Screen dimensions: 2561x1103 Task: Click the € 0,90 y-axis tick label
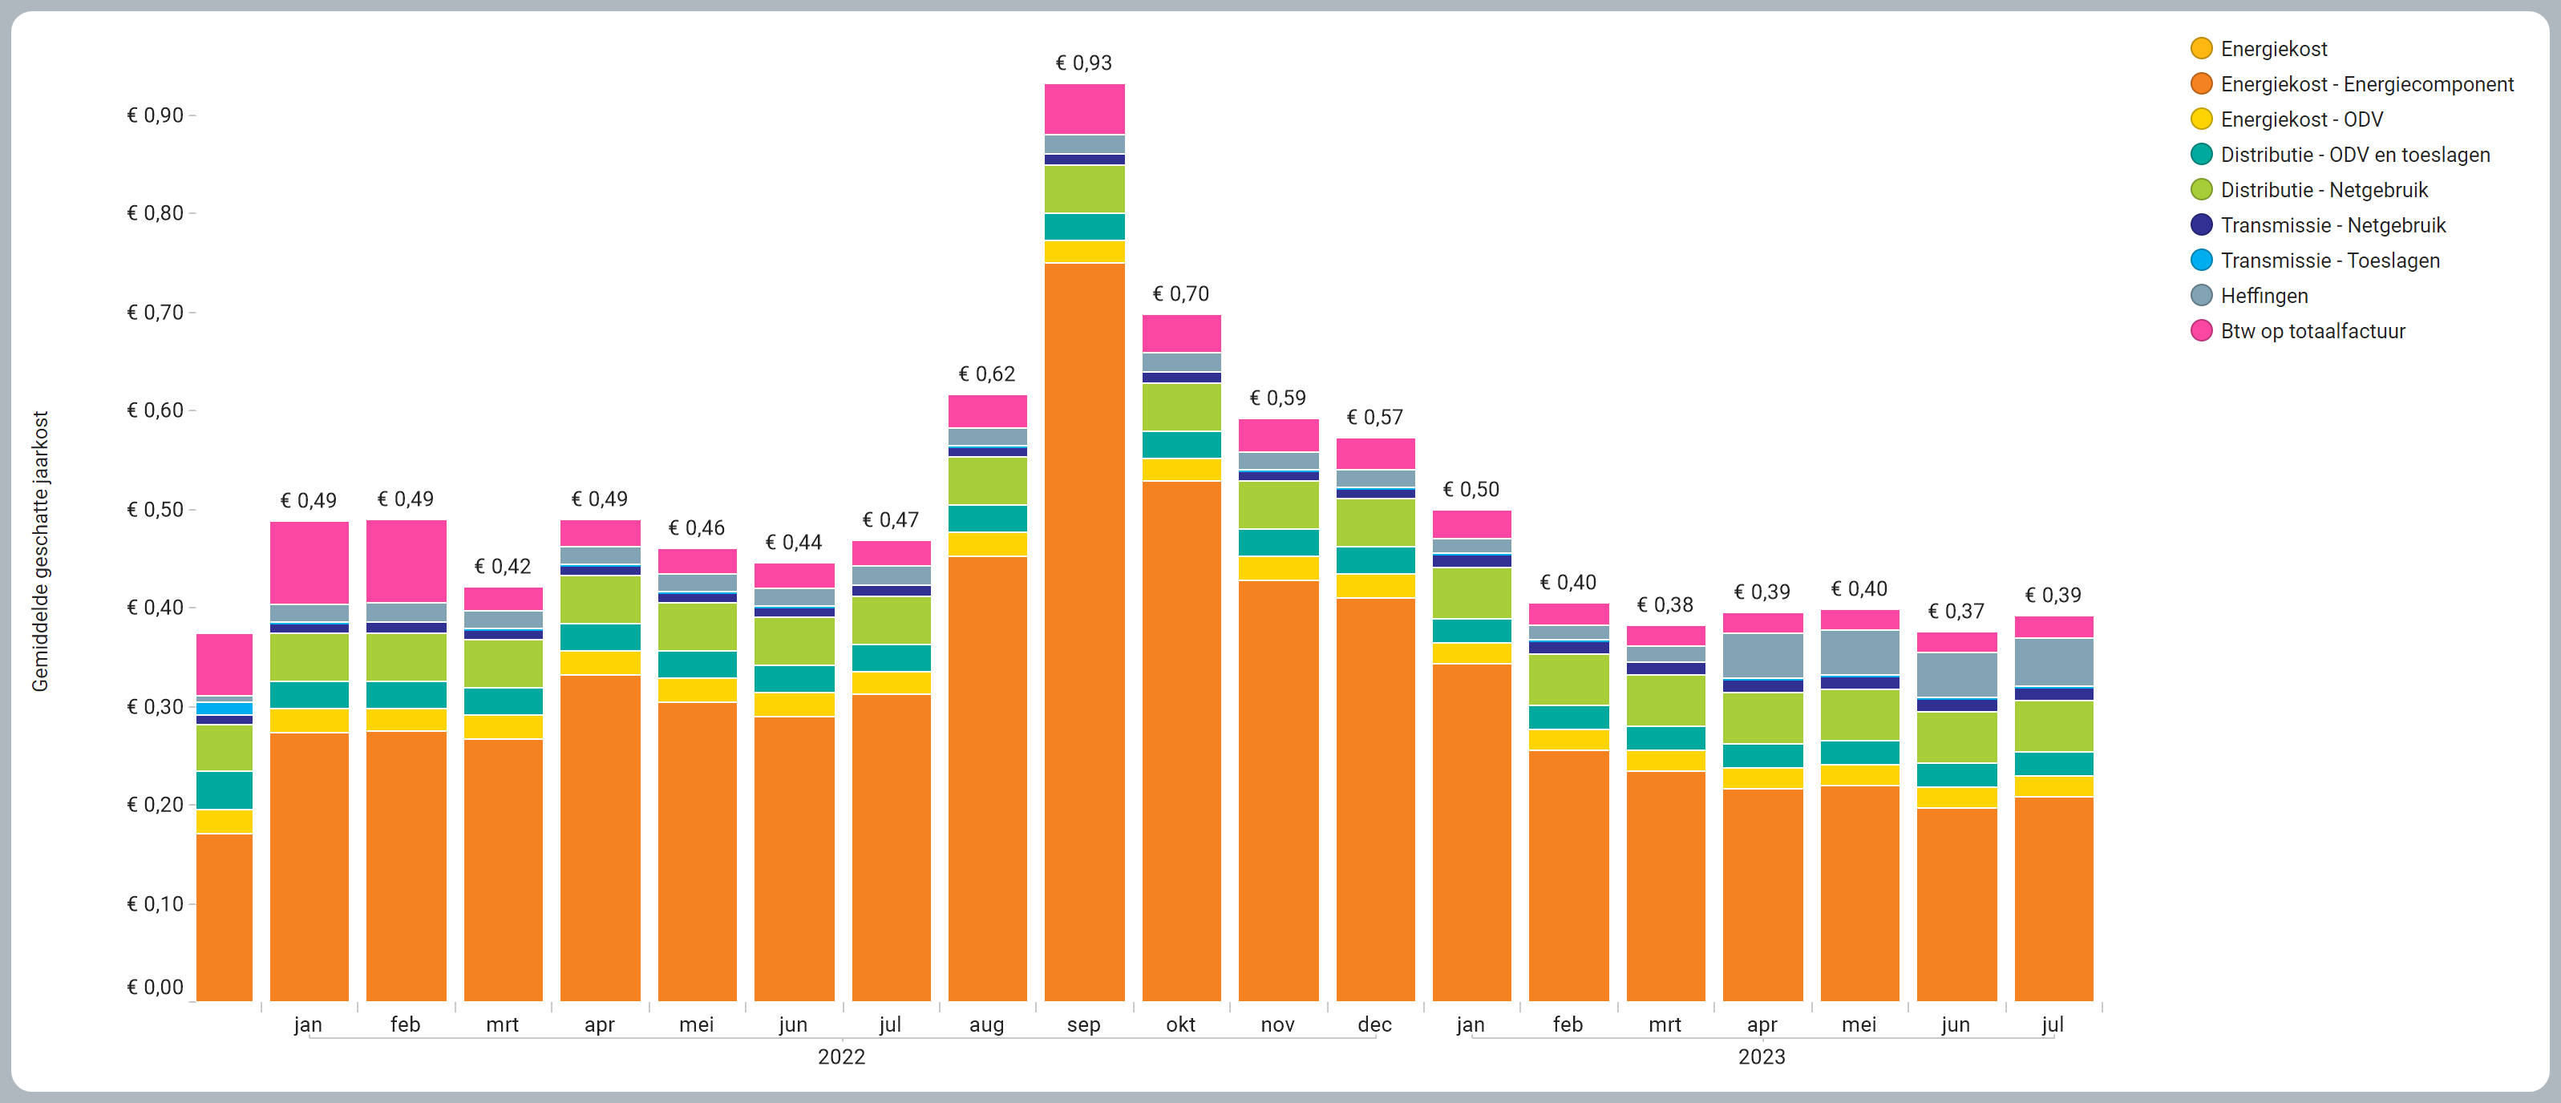(155, 115)
